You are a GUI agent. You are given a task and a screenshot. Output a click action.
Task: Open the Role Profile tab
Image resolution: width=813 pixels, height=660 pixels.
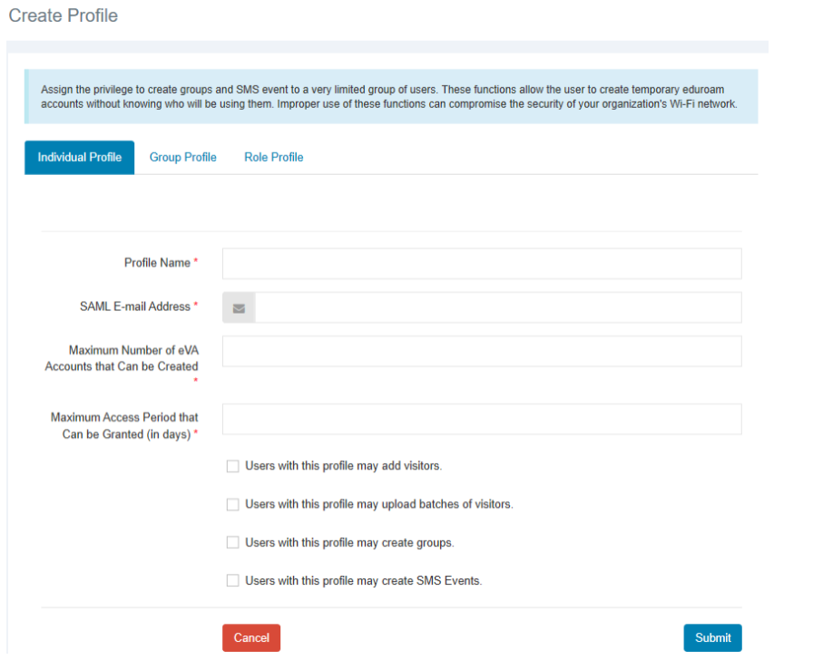tap(273, 158)
